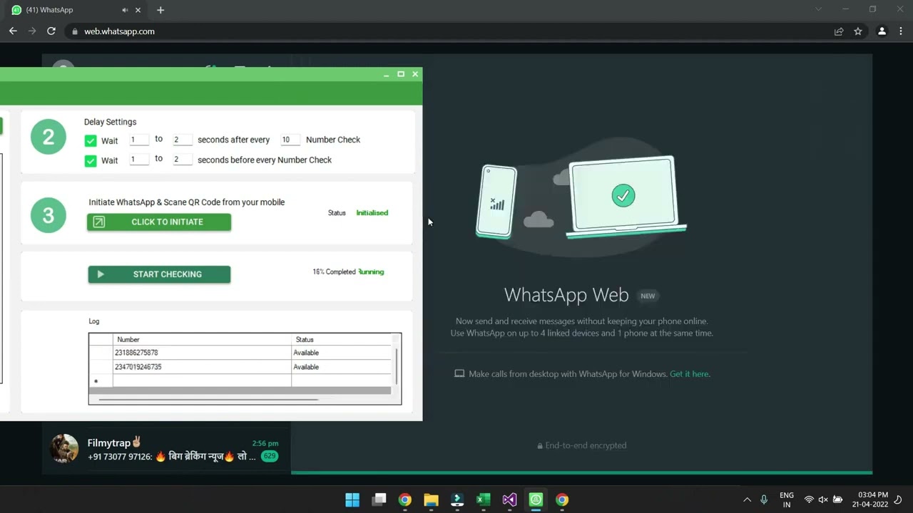
Task: Open Task View on taskbar
Action: click(379, 499)
